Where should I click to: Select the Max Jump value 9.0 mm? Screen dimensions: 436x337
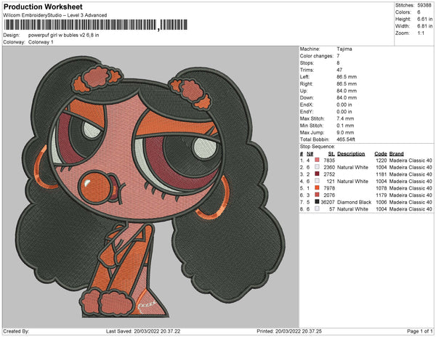pos(345,132)
